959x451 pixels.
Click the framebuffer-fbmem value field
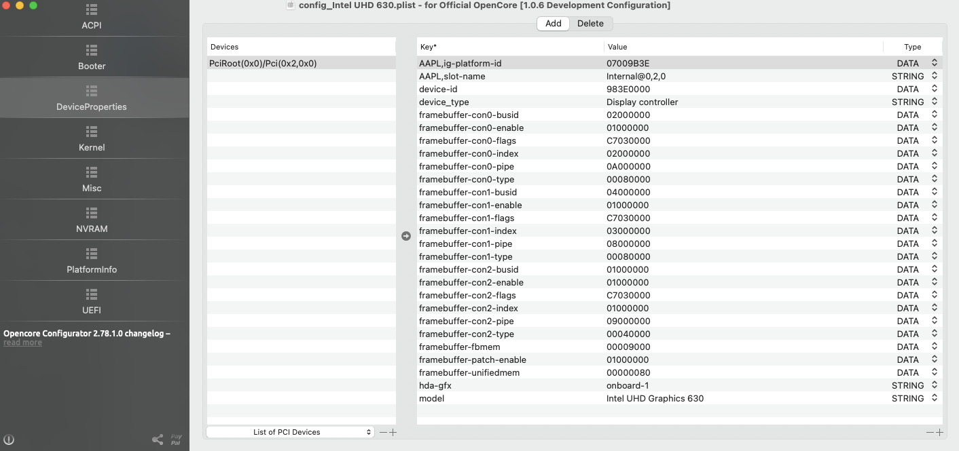click(628, 347)
